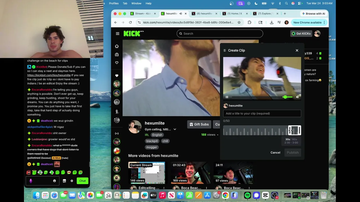Open macOS Control Center icon
Image resolution: width=360 pixels, height=202 pixels.
pyautogui.click(x=300, y=3)
